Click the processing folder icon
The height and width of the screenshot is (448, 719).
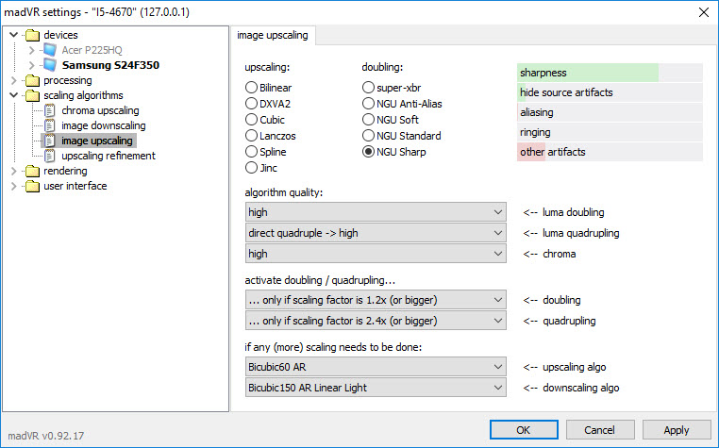point(33,81)
